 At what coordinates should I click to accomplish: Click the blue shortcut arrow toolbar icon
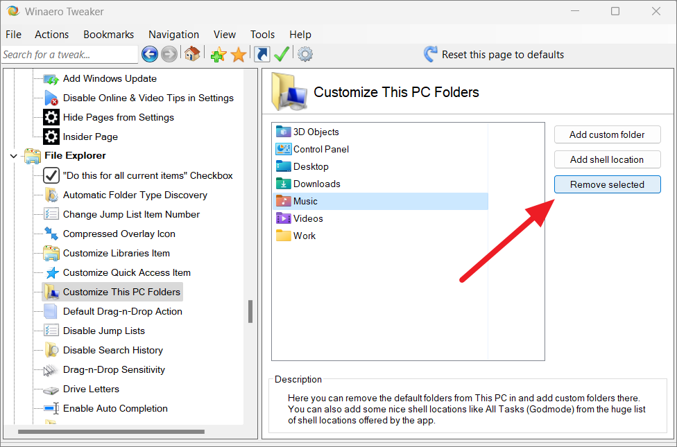click(x=262, y=54)
